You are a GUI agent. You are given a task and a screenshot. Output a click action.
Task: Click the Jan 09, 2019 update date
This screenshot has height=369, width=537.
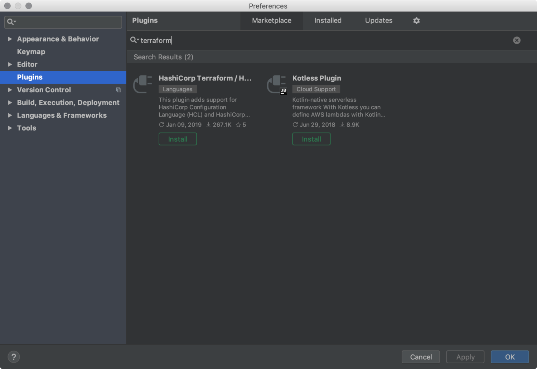tap(180, 125)
